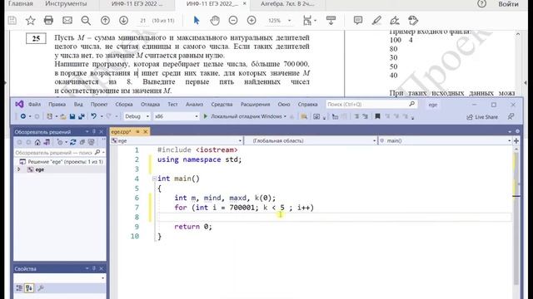The height and width of the screenshot is (299, 533).
Task: Click the PDF page number field showing 21
Action: pos(142,21)
